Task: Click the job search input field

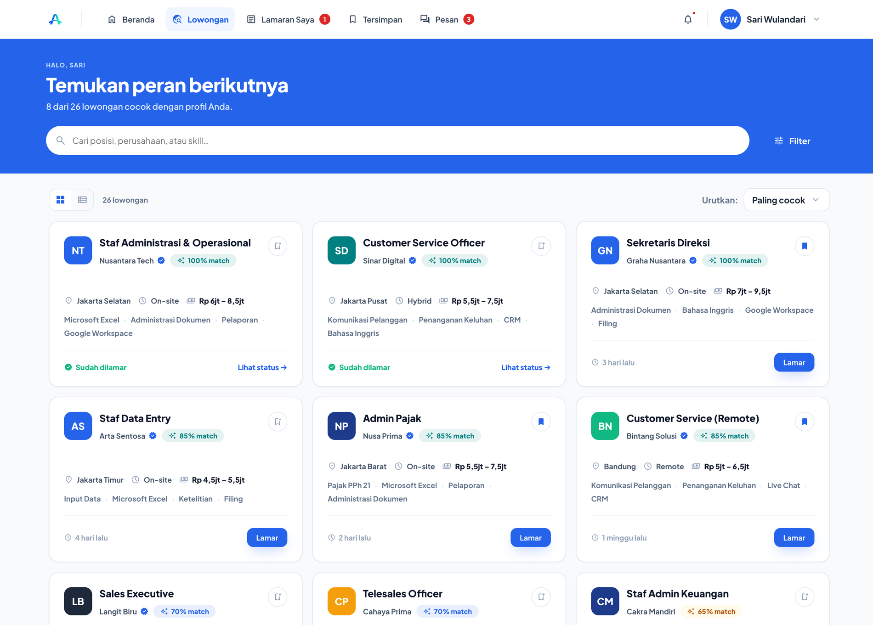Action: 397,141
